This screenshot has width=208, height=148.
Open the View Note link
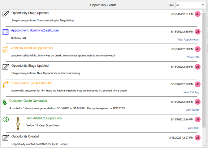click(193, 57)
